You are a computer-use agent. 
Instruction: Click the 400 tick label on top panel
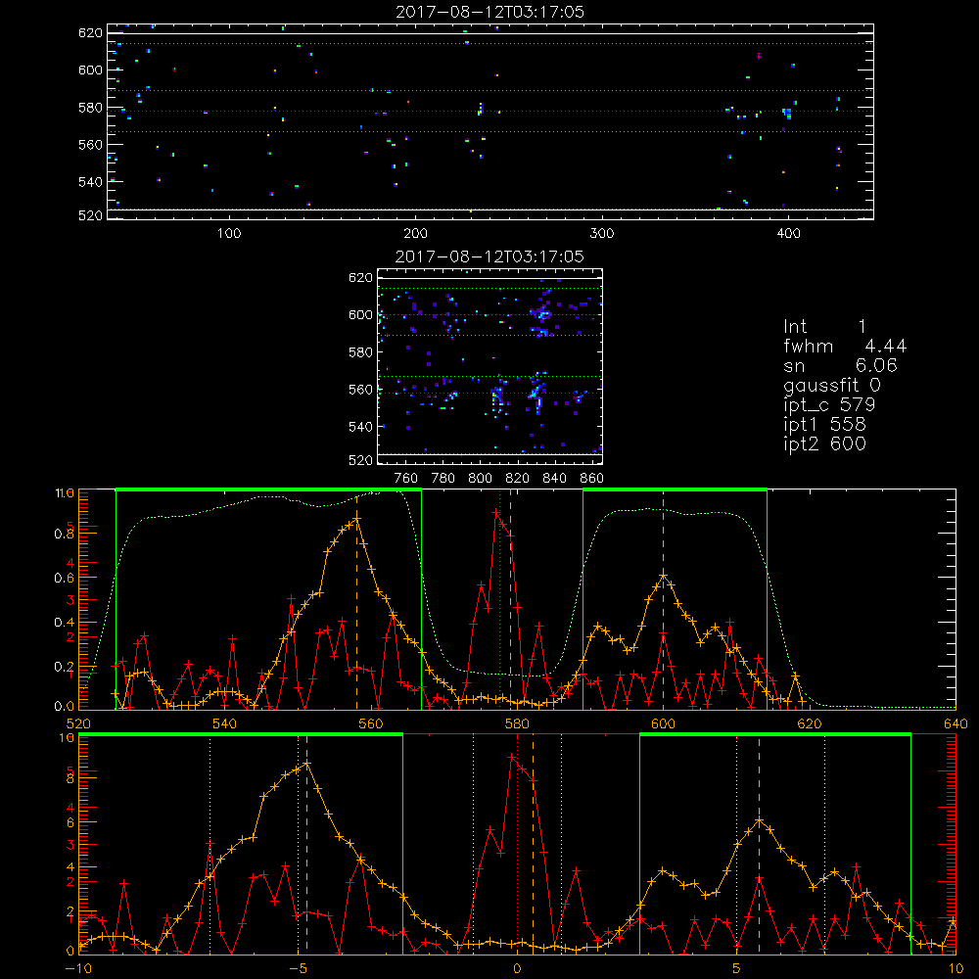coord(788,234)
